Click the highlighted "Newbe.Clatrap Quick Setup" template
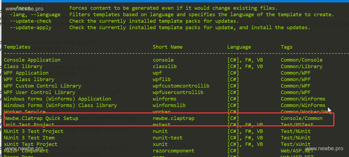 (x=41, y=118)
